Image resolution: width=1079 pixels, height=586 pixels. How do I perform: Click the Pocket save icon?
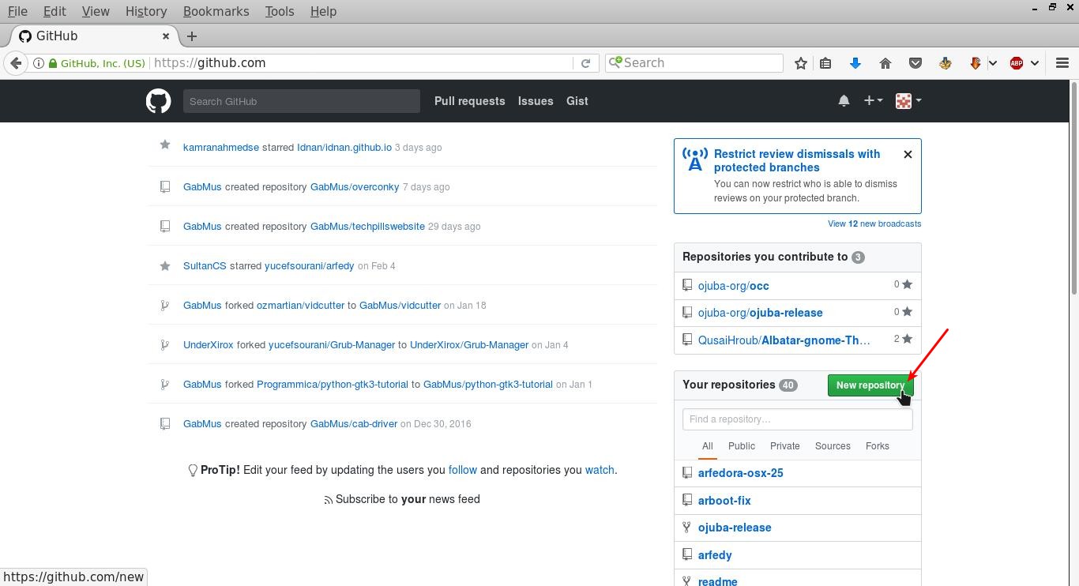pyautogui.click(x=915, y=63)
